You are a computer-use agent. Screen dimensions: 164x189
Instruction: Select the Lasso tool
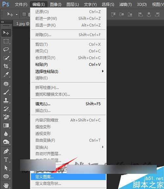click(x=6, y=49)
